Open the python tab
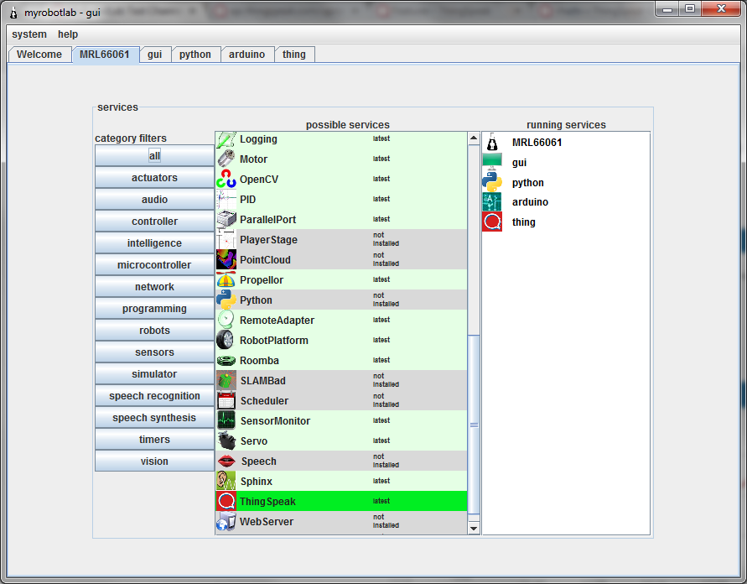Screen dimensions: 747x584 (195, 55)
